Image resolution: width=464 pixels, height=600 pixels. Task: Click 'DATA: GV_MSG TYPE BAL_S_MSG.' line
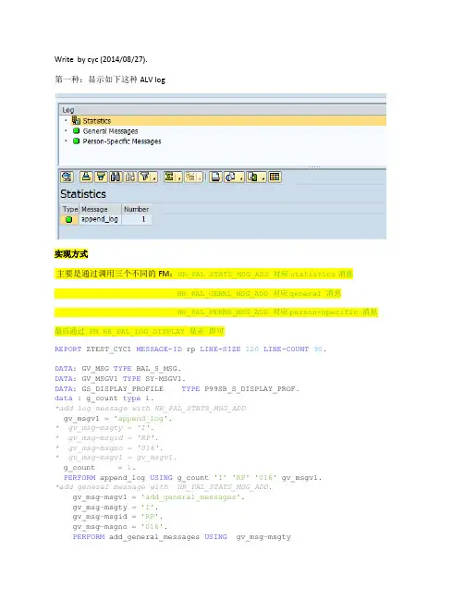[x=117, y=369]
